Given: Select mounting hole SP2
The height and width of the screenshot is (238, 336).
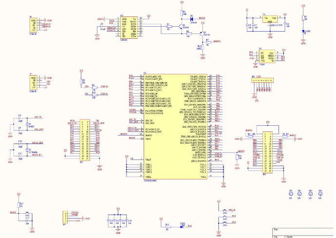Looking at the screenshot, I should (x=299, y=194).
